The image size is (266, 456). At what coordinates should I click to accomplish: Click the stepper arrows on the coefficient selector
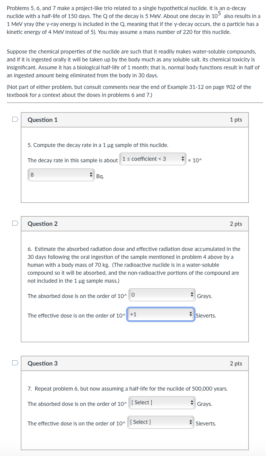(182, 159)
